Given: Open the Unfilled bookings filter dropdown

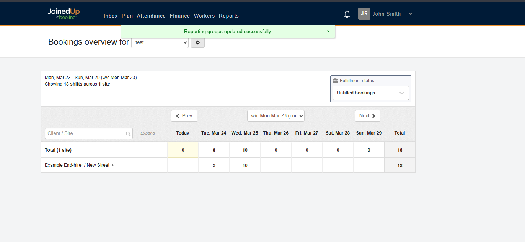Looking at the screenshot, I should [401, 93].
